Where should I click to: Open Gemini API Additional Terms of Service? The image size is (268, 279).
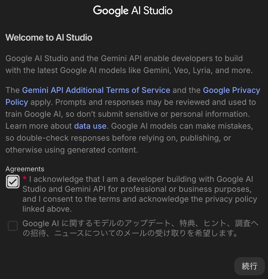96,90
